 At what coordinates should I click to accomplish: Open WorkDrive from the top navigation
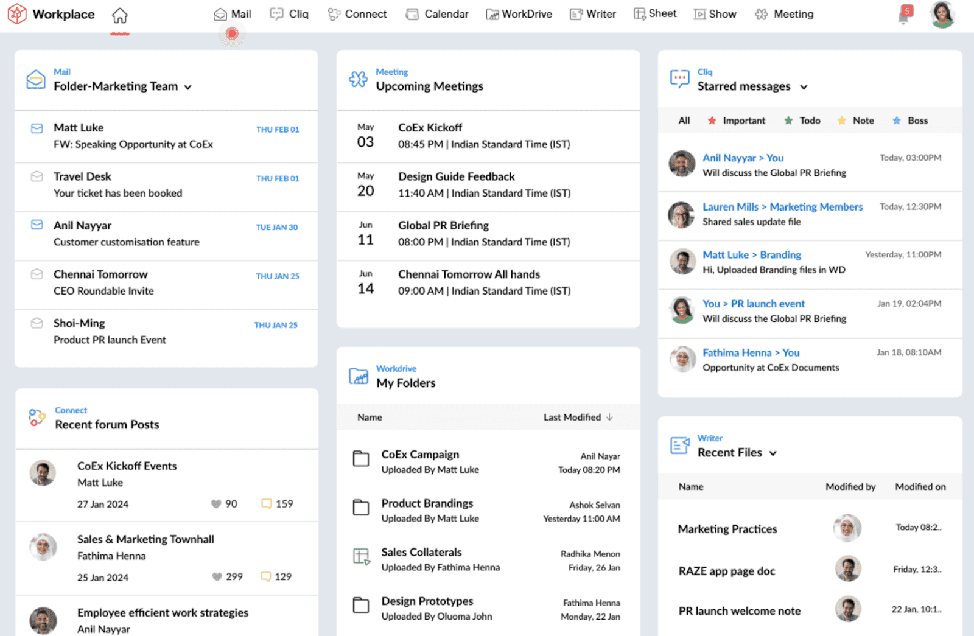click(x=519, y=13)
